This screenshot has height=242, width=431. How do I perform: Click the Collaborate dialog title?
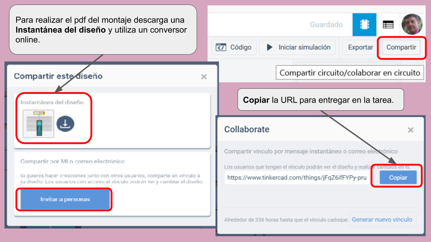[247, 129]
